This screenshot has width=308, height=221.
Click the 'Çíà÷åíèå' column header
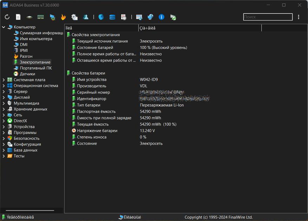coord(200,28)
